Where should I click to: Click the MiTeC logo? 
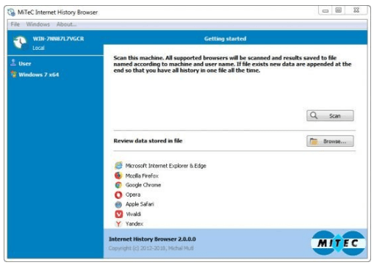coord(338,243)
